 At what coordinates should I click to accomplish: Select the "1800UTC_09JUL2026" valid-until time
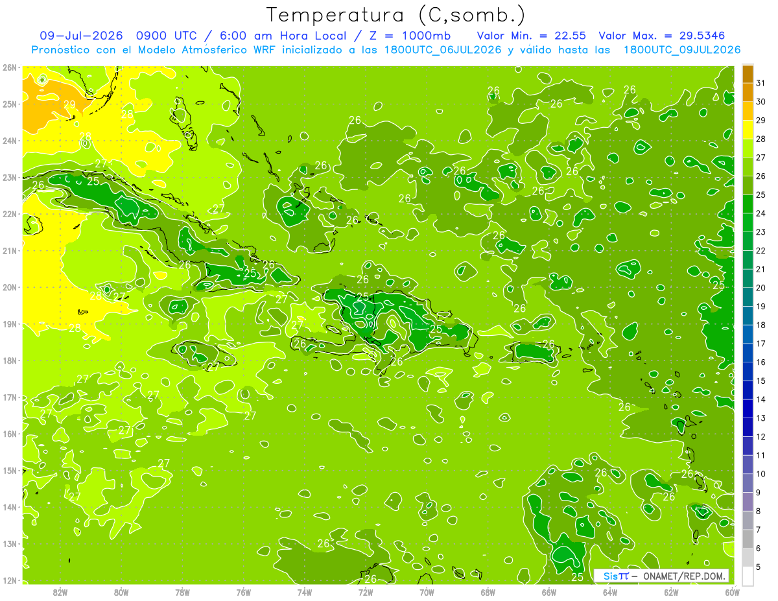tap(681, 50)
